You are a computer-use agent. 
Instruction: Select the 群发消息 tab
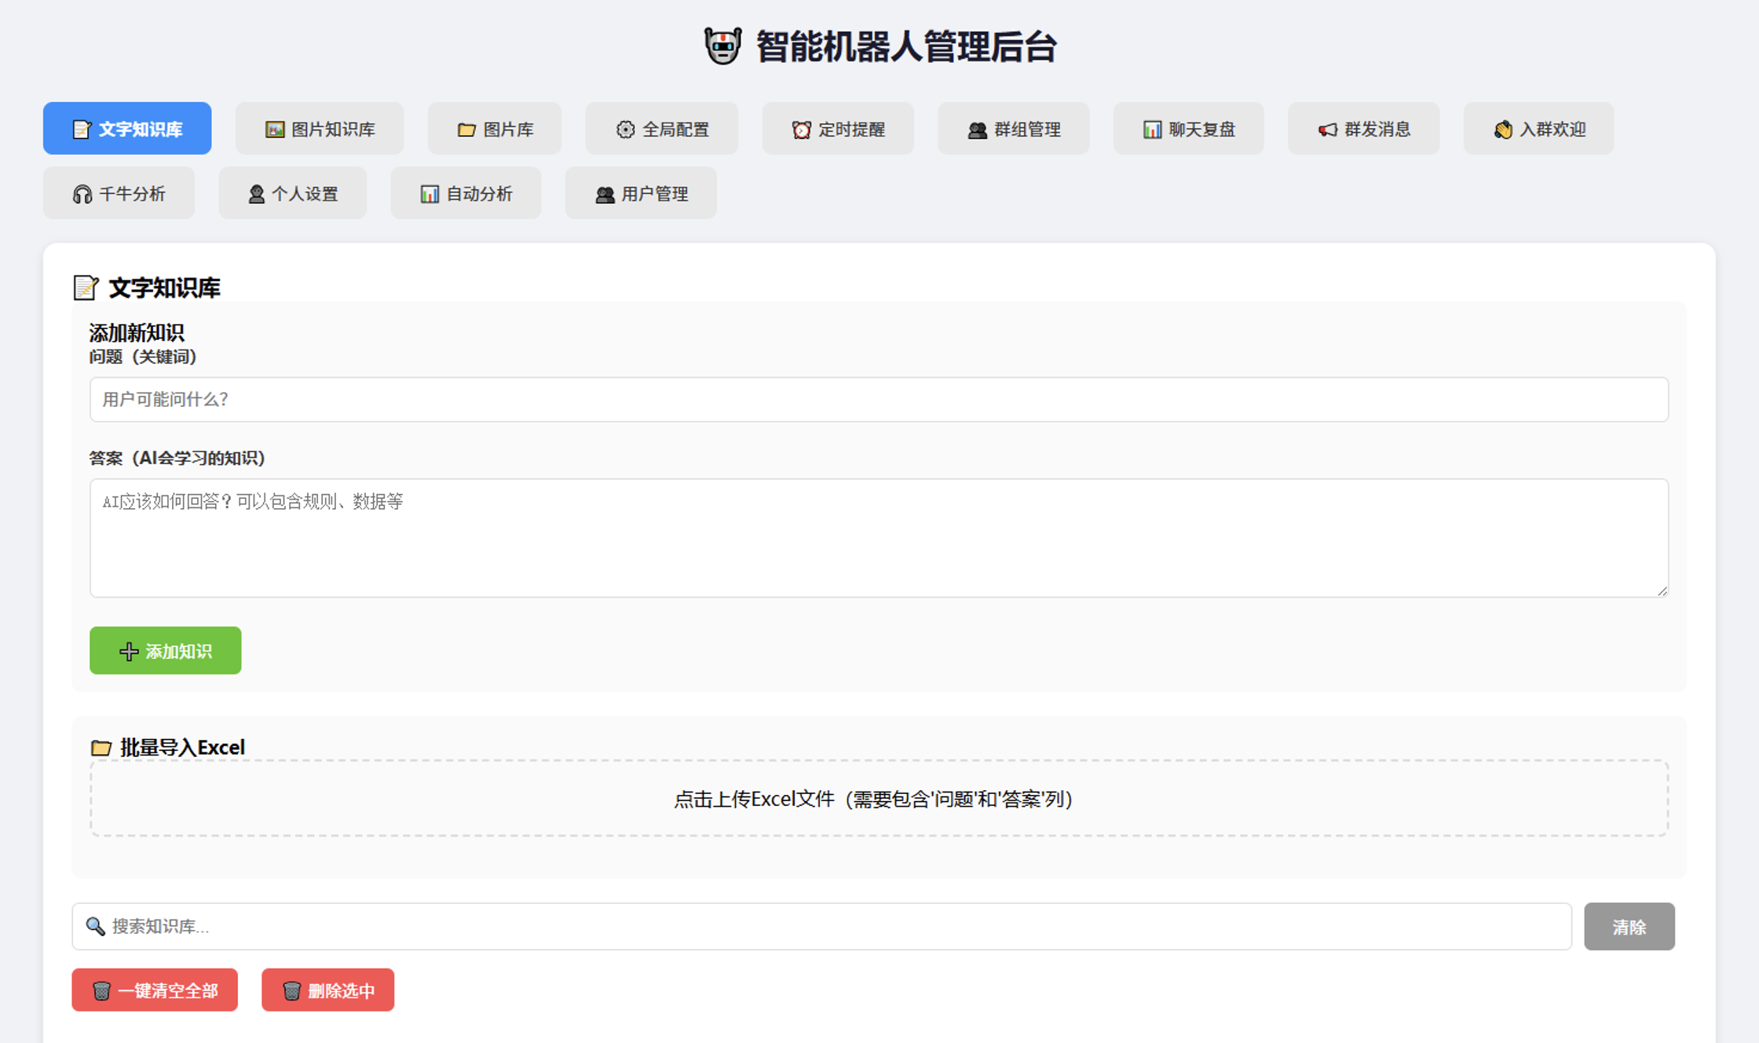pyautogui.click(x=1364, y=128)
